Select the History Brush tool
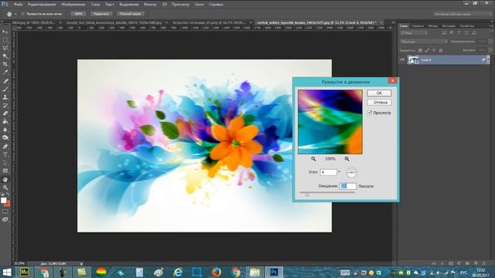 [x=5, y=105]
